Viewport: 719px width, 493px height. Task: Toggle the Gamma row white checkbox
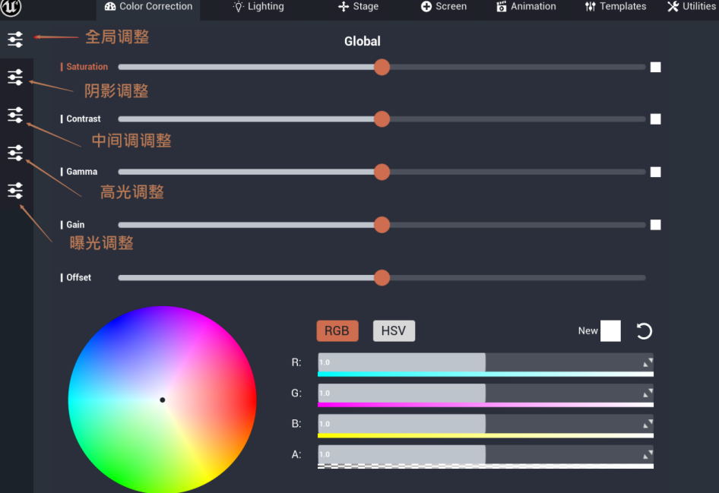tap(655, 172)
